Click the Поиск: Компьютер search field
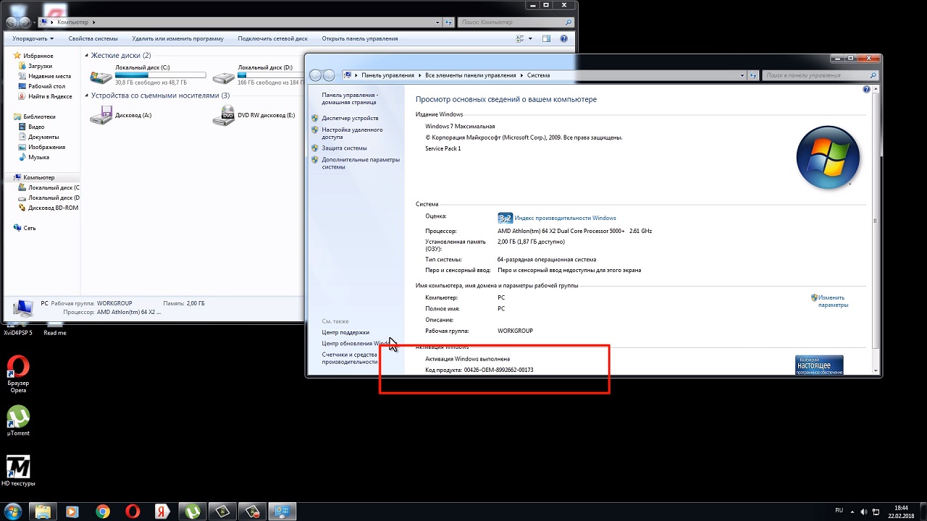 511,22
